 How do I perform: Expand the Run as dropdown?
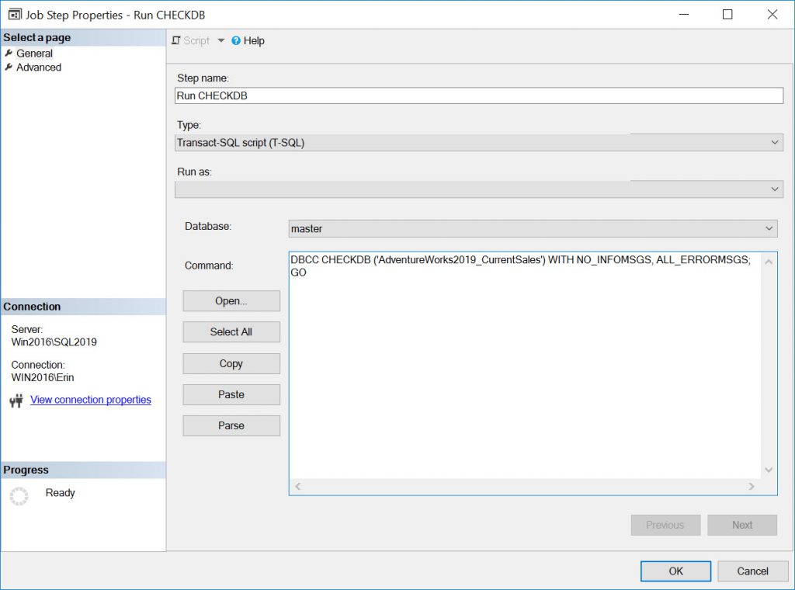[774, 189]
